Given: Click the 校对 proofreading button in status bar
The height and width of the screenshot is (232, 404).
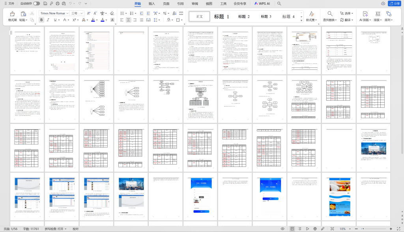Looking at the screenshot, I should tap(75, 229).
